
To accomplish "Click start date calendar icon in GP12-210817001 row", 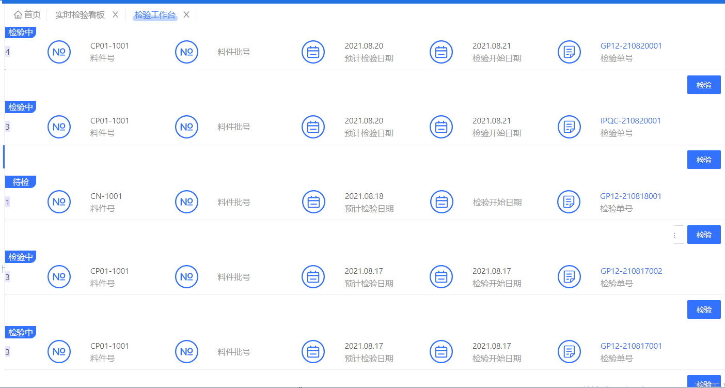I will 442,352.
